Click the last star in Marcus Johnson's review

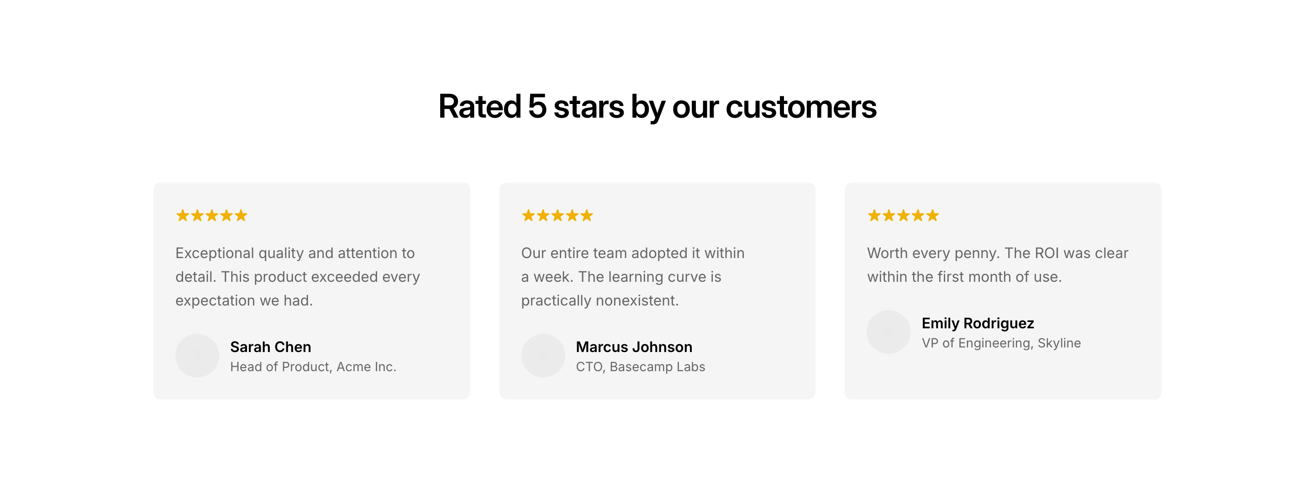pos(587,215)
